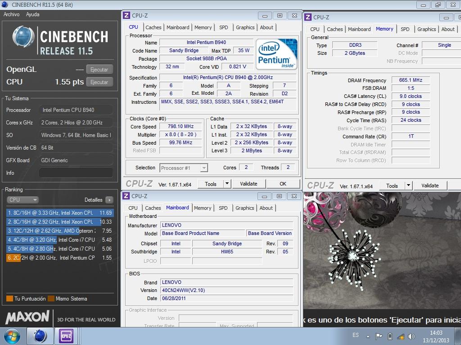This screenshot has width=461, height=345.
Task: Click Mismo Sistema brown legend swatch
Action: pos(51,299)
